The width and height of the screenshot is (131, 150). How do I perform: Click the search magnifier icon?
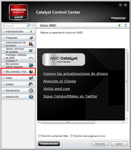[x=28, y=26]
